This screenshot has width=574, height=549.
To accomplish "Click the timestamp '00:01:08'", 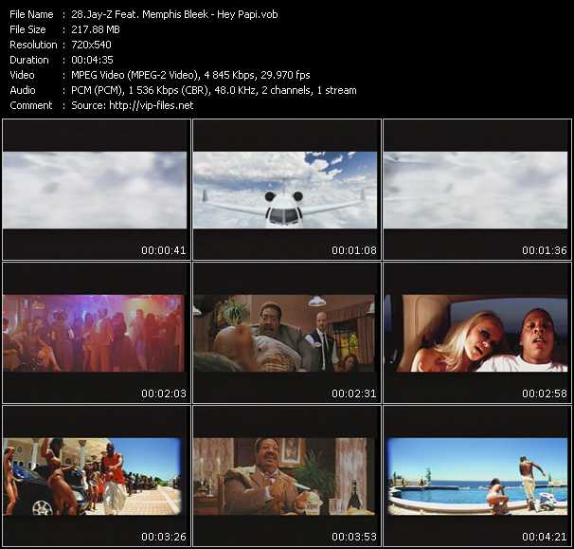I will point(354,250).
